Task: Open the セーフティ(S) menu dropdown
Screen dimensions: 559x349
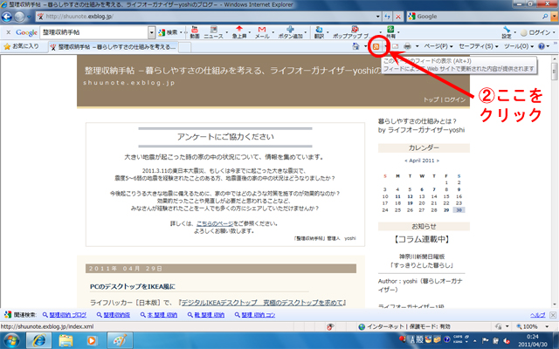Action: (478, 46)
